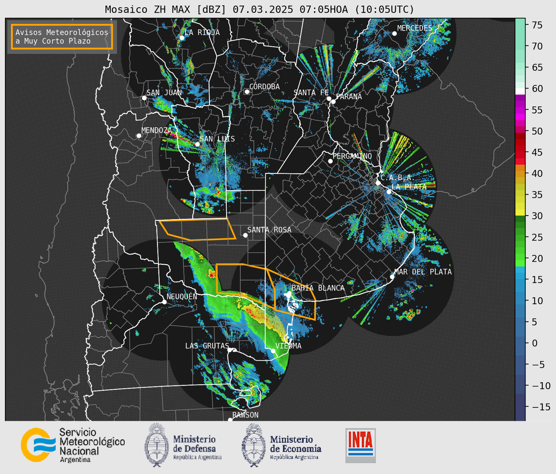The width and height of the screenshot is (556, 474).
Task: Click the BAHÍA BLANCA city marker
Action: coord(289,293)
